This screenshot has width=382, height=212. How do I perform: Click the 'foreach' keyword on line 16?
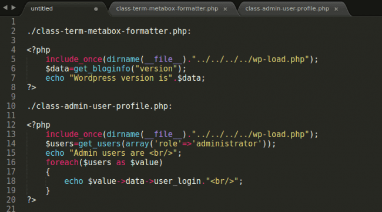pos(62,162)
